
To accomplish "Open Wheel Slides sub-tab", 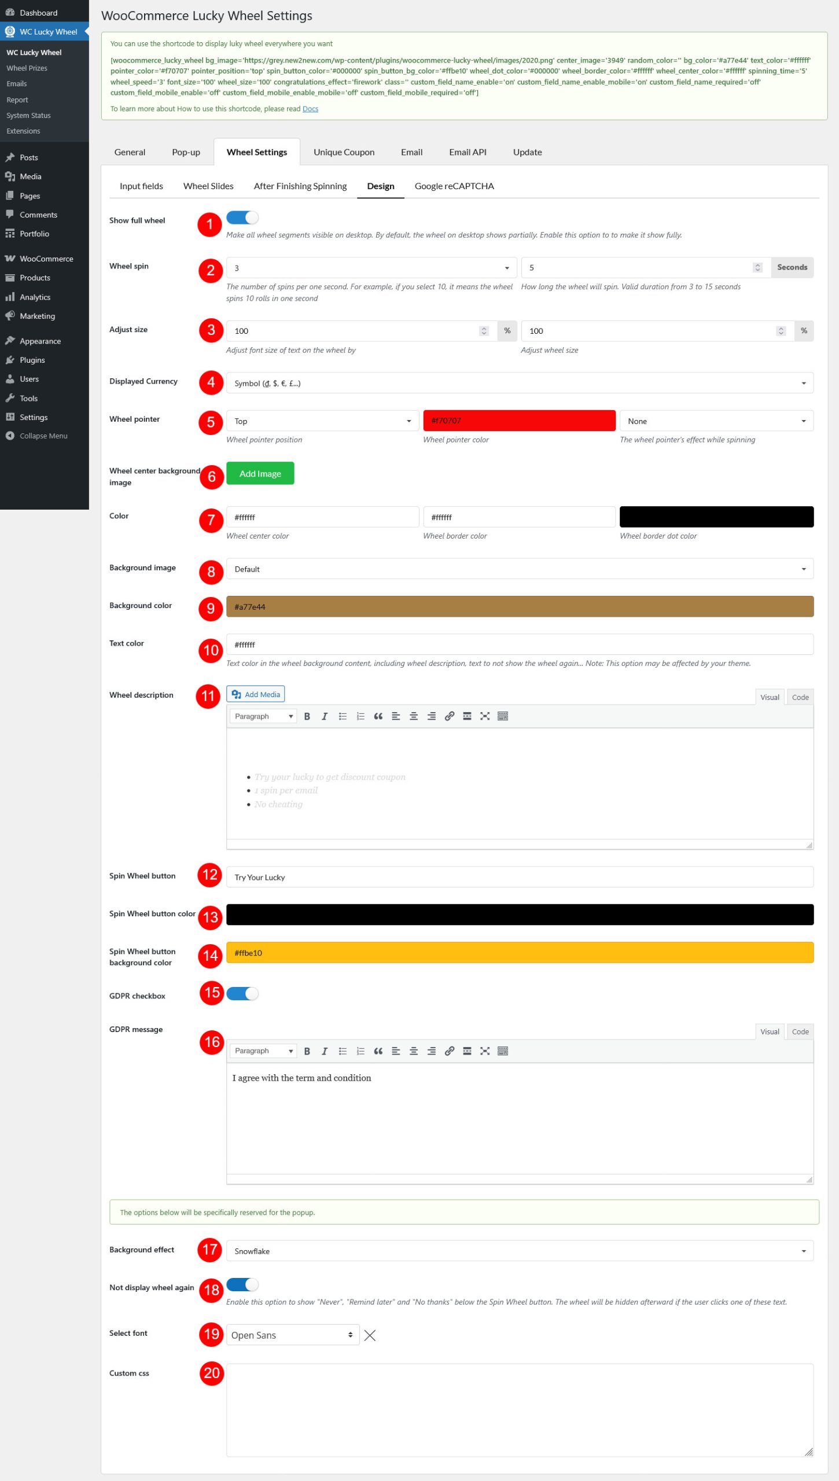I will click(208, 186).
